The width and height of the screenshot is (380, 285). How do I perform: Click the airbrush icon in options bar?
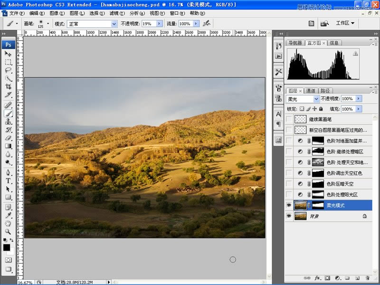coord(206,23)
